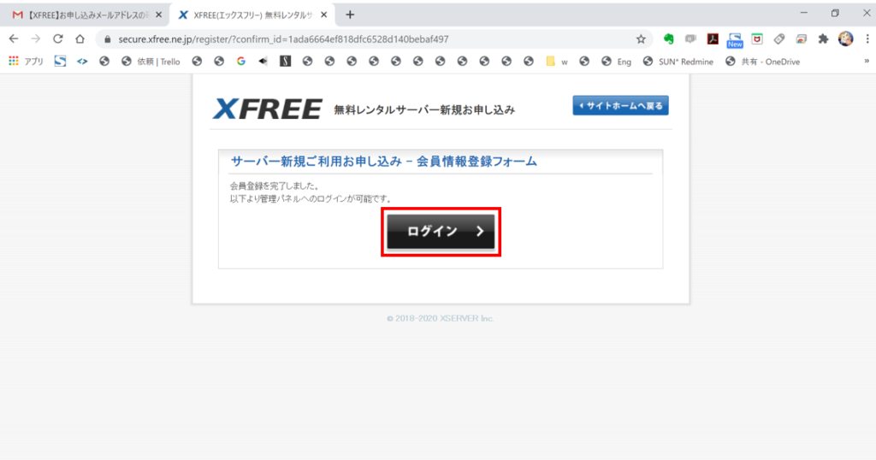
Task: Open the Chrome profile avatar
Action: coord(845,38)
